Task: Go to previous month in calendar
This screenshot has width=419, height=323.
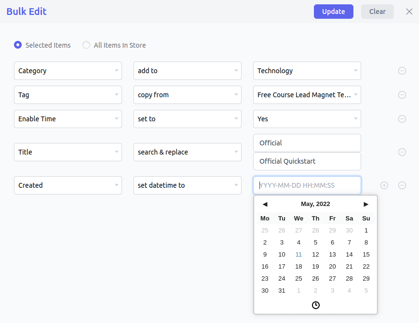Action: 265,204
